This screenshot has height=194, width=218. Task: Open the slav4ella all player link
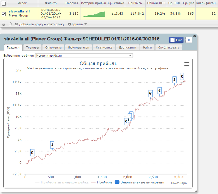click(19, 12)
